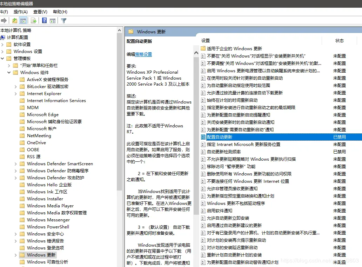The height and width of the screenshot is (267, 362).
Task: Select the up one level folder icon
Action: [x=15, y=20]
